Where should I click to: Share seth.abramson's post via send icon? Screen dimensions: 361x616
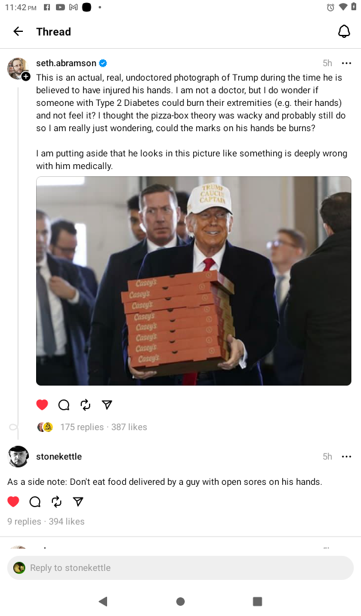(x=107, y=405)
